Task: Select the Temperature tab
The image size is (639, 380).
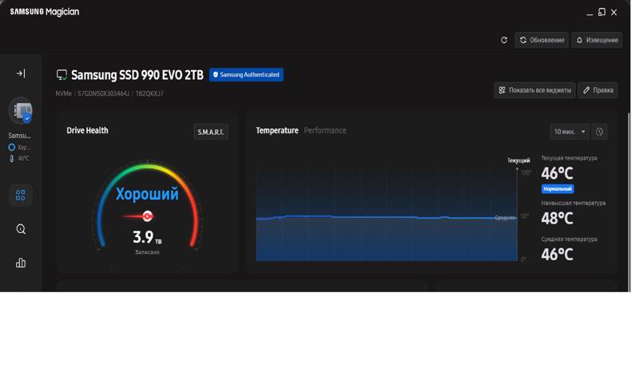Action: click(276, 130)
